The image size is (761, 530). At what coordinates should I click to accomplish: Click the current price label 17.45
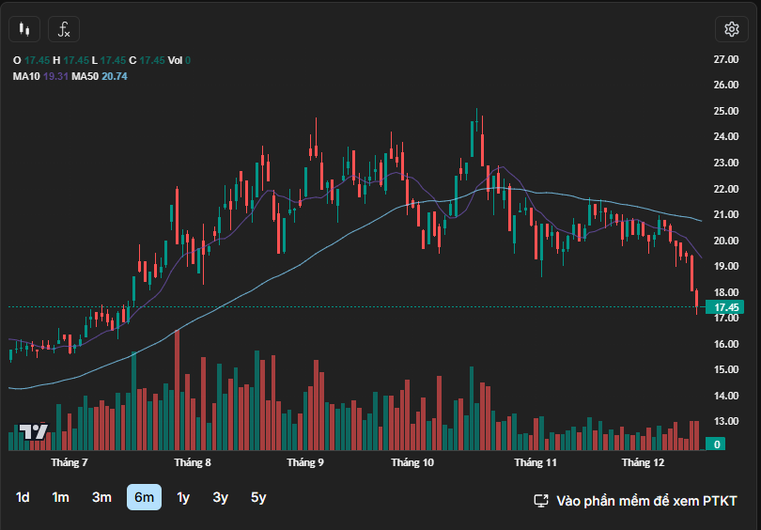pyautogui.click(x=727, y=307)
